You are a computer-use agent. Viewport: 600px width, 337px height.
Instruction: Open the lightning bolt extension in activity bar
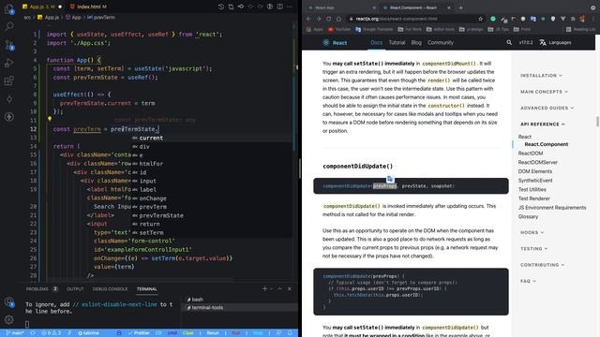pos(8,116)
